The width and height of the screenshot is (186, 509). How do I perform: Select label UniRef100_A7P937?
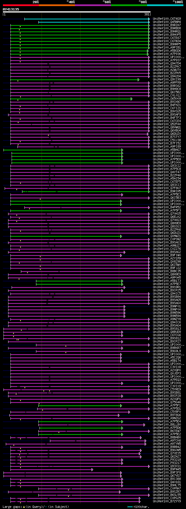pos(167,60)
